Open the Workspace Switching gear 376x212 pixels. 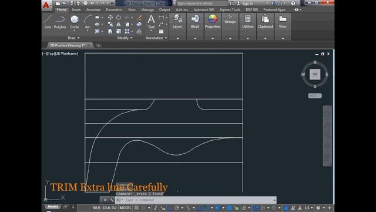tap(318, 208)
